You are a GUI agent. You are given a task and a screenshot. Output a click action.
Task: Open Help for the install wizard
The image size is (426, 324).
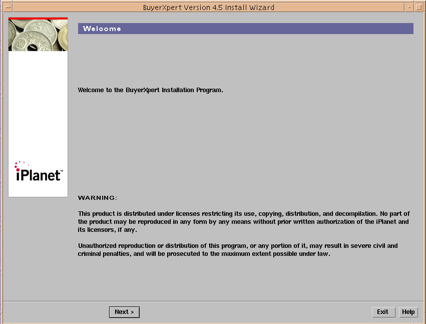[x=408, y=312]
